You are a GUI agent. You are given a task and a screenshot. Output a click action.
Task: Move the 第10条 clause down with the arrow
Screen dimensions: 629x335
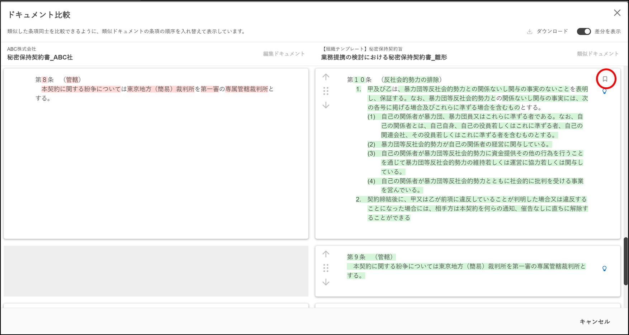pyautogui.click(x=326, y=105)
